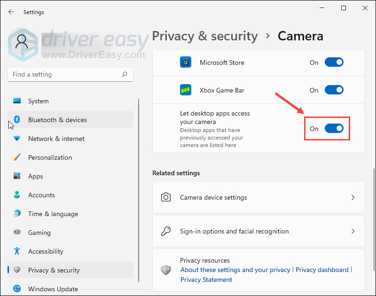Click the Find a setting search box
This screenshot has height=296, width=376.
click(70, 74)
